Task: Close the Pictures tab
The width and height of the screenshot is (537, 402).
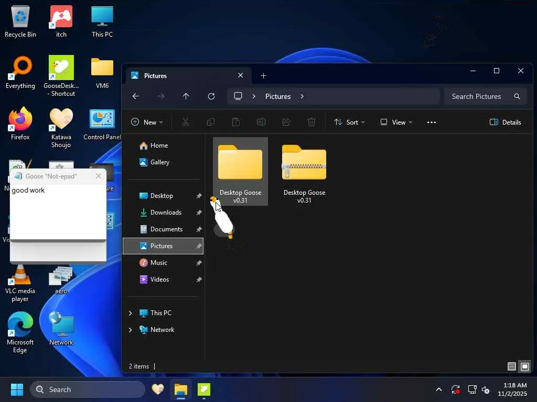Action: click(x=240, y=75)
